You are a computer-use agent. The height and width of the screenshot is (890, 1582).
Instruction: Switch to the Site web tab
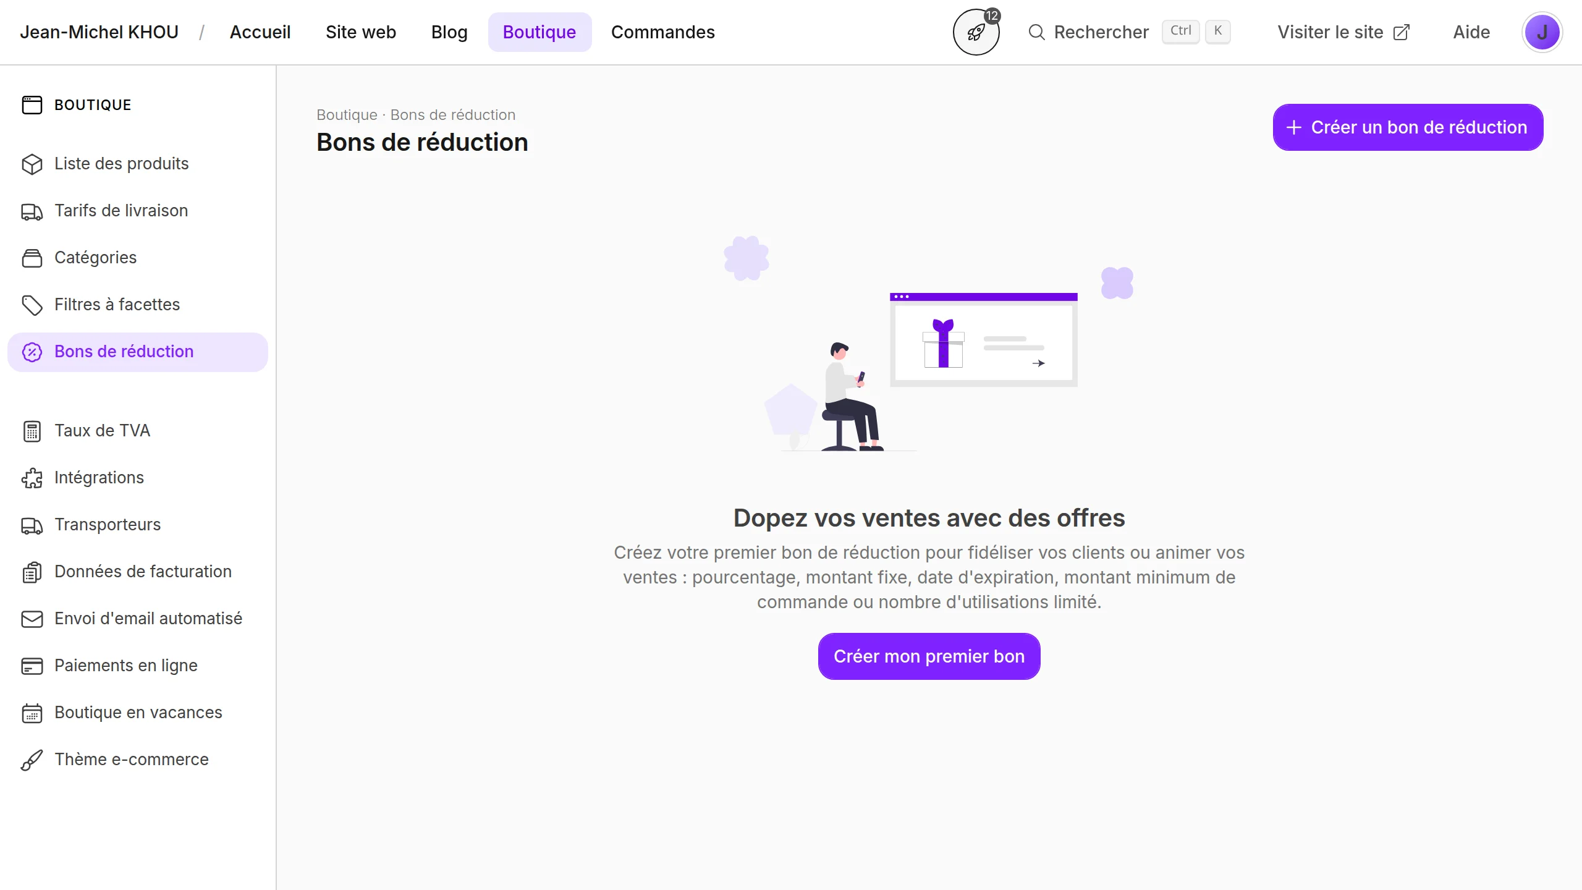tap(361, 32)
